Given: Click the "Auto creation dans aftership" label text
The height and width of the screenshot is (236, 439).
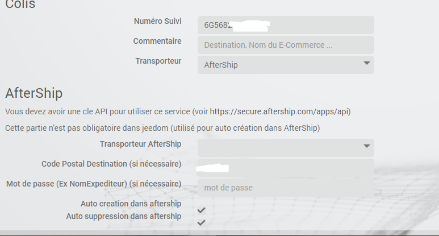Looking at the screenshot, I should (x=131, y=204).
